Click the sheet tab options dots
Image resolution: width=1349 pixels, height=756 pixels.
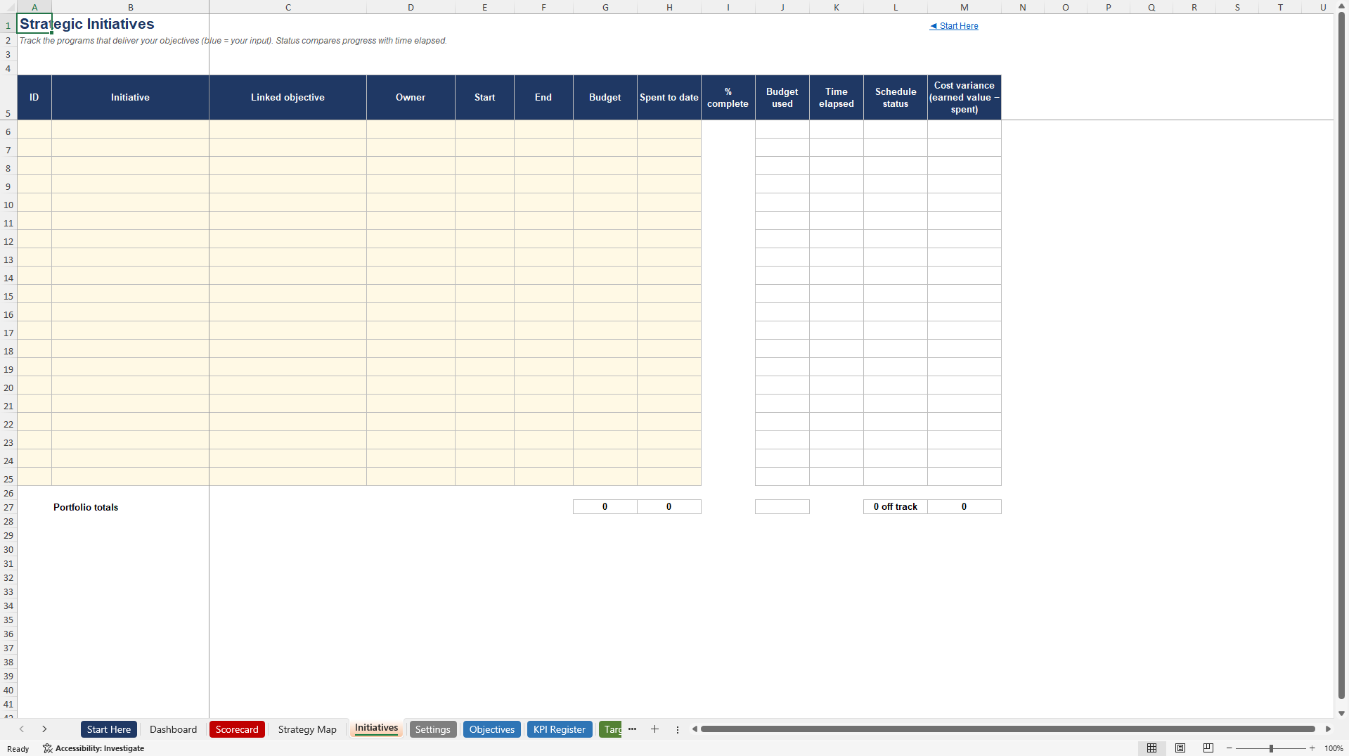[x=678, y=730]
